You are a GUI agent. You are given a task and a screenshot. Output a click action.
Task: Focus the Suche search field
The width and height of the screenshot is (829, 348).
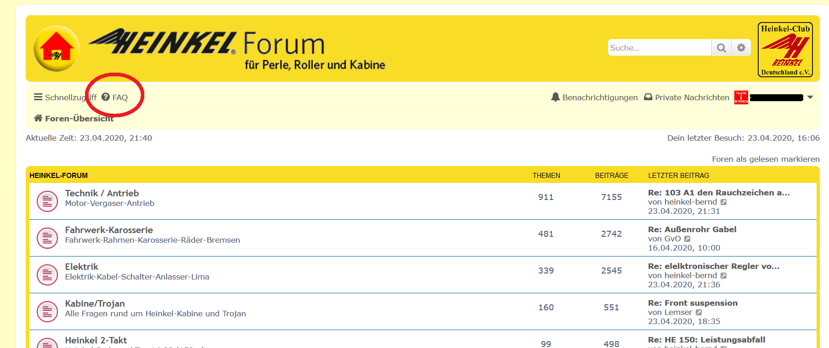coord(659,48)
